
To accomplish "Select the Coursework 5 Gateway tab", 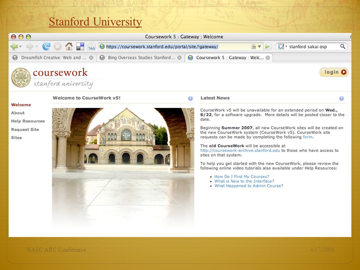I will (229, 58).
